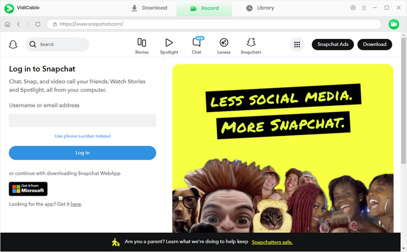Click the Snapchat Ads button
407x252 pixels.
tap(333, 44)
